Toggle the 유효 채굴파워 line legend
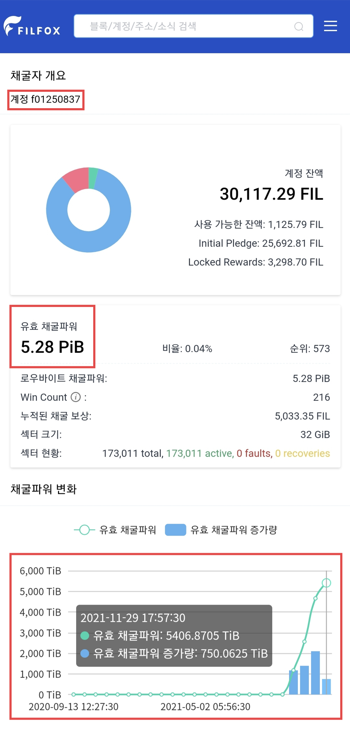Viewport: 350px width, 732px height. (115, 530)
